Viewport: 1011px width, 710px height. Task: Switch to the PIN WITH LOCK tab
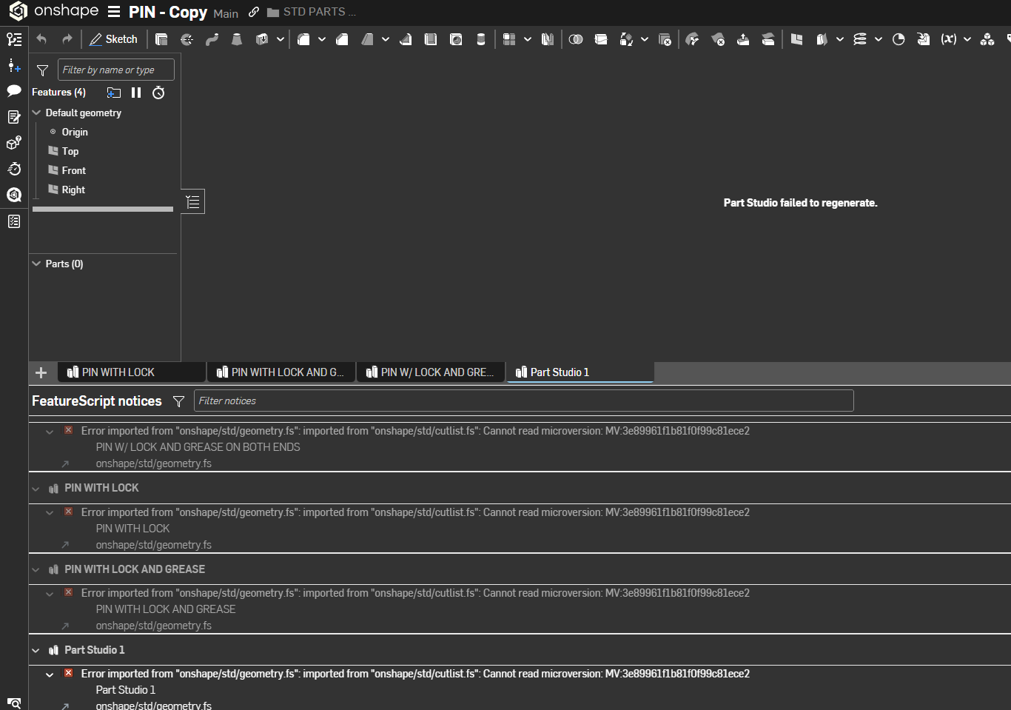pos(132,372)
